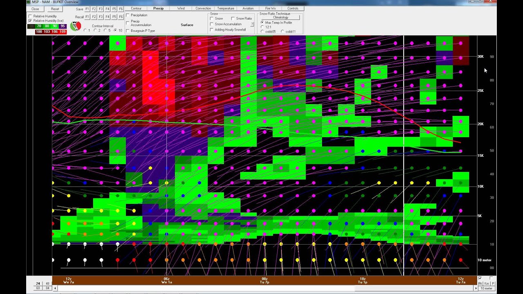Click the snow accumulation help question-mark button
523x294 pixels.
pos(252,24)
